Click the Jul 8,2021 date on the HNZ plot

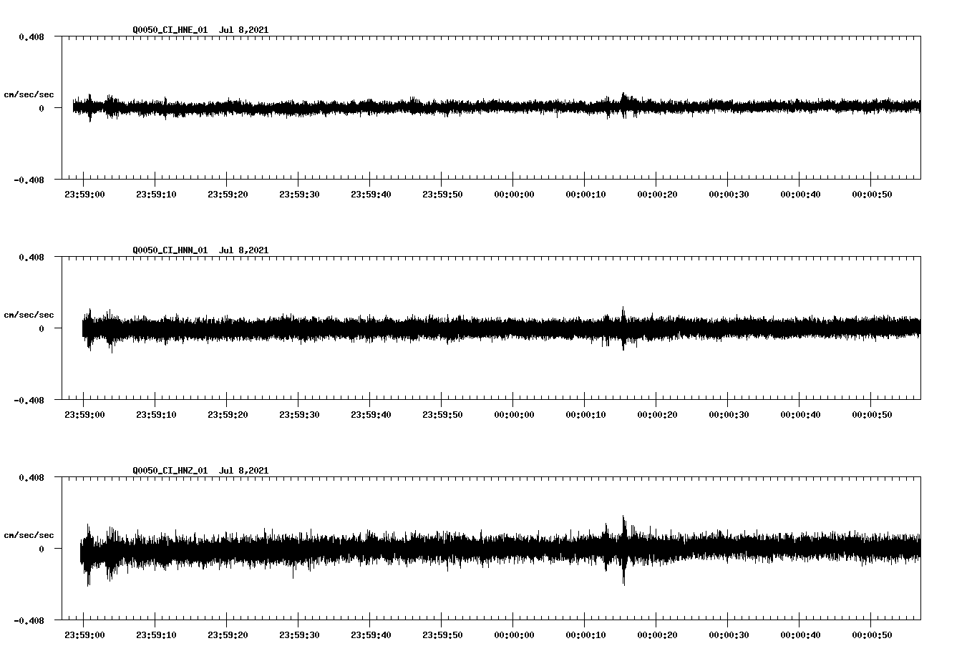pyautogui.click(x=245, y=470)
